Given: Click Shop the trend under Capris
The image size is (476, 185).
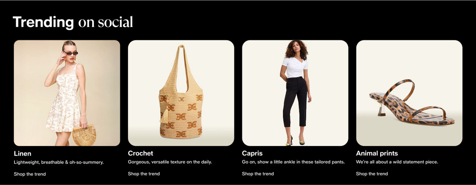Looking at the screenshot, I should pyautogui.click(x=258, y=174).
